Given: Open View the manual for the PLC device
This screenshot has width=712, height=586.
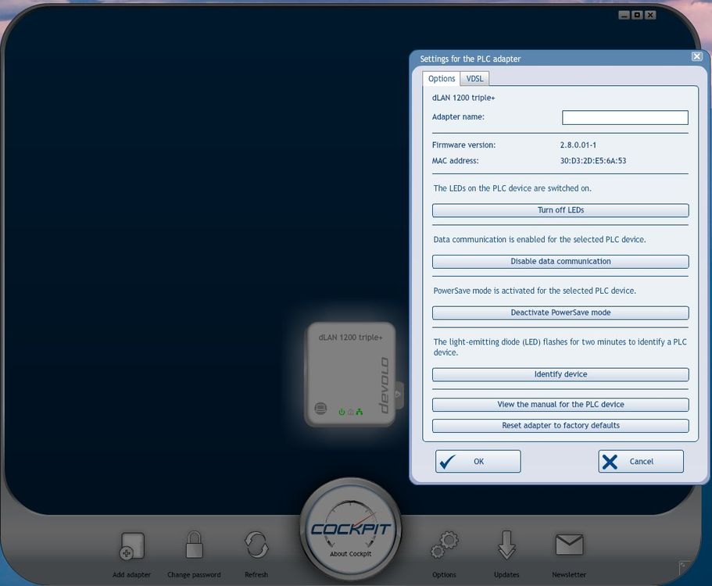Looking at the screenshot, I should (560, 405).
